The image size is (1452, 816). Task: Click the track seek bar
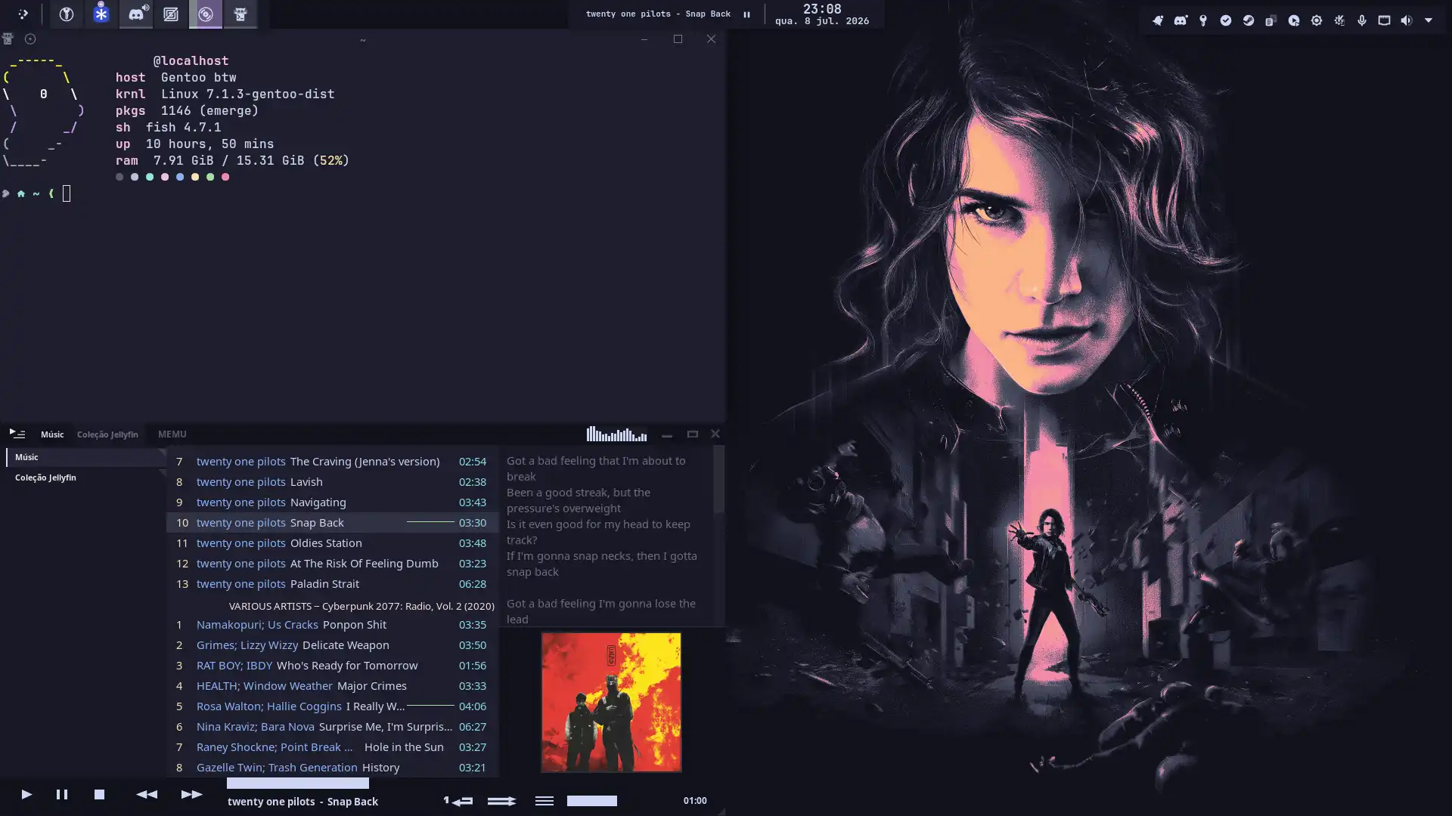click(298, 784)
